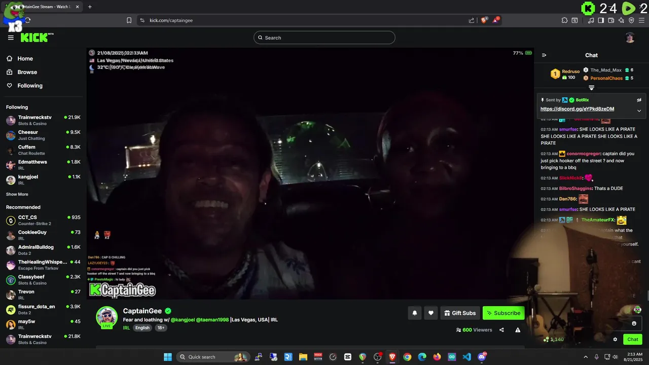Show hidden system tray icons
The height and width of the screenshot is (365, 649).
[x=586, y=357]
